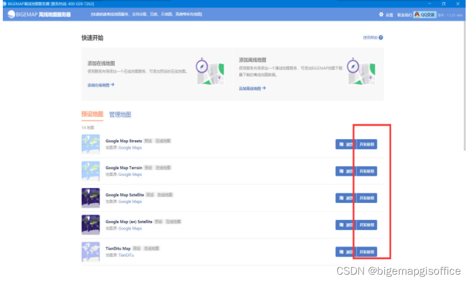Click the browse button for TianDitu Map
This screenshot has height=282, width=469.
pyautogui.click(x=346, y=251)
